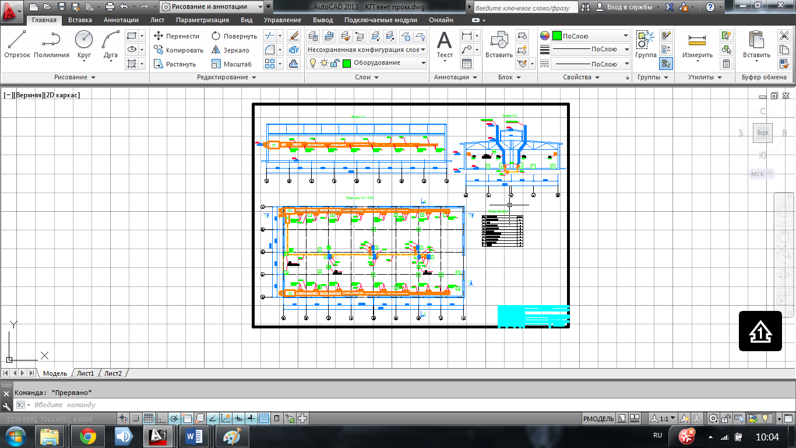
Task: Activate the Перенести move command
Action: coord(177,36)
